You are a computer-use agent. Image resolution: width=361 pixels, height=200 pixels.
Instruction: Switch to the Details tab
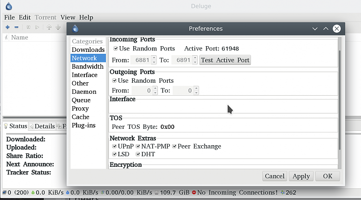(x=42, y=126)
